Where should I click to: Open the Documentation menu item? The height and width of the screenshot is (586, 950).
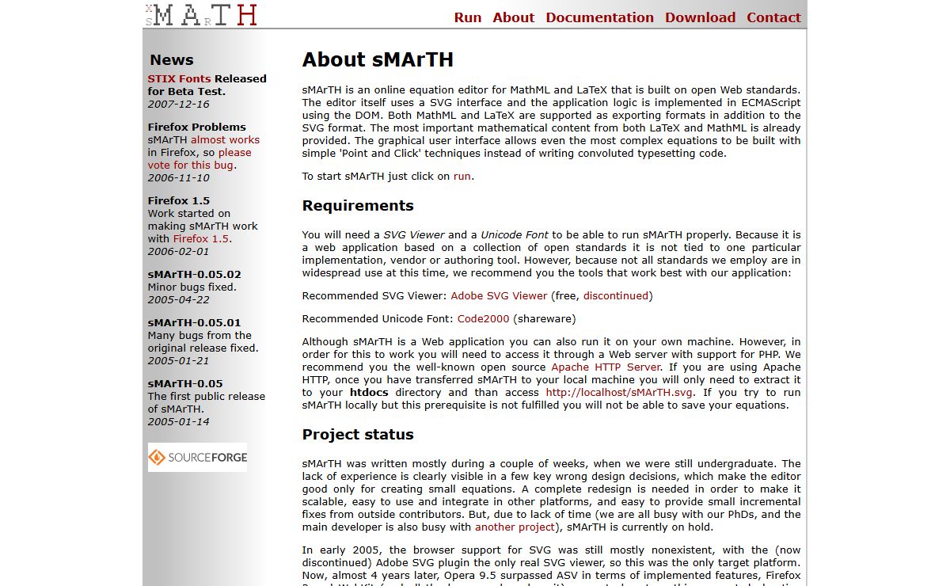[x=600, y=17]
